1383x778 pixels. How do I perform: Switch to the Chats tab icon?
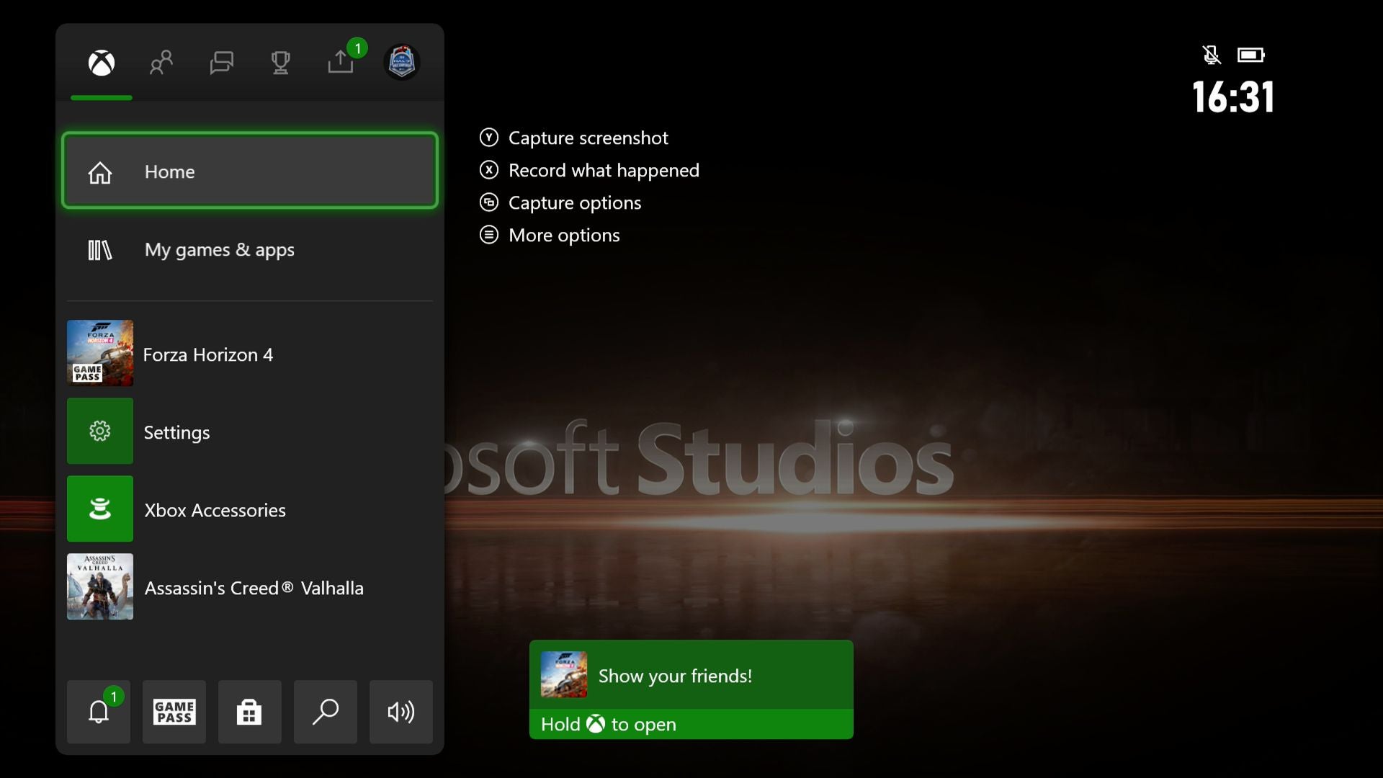[221, 63]
